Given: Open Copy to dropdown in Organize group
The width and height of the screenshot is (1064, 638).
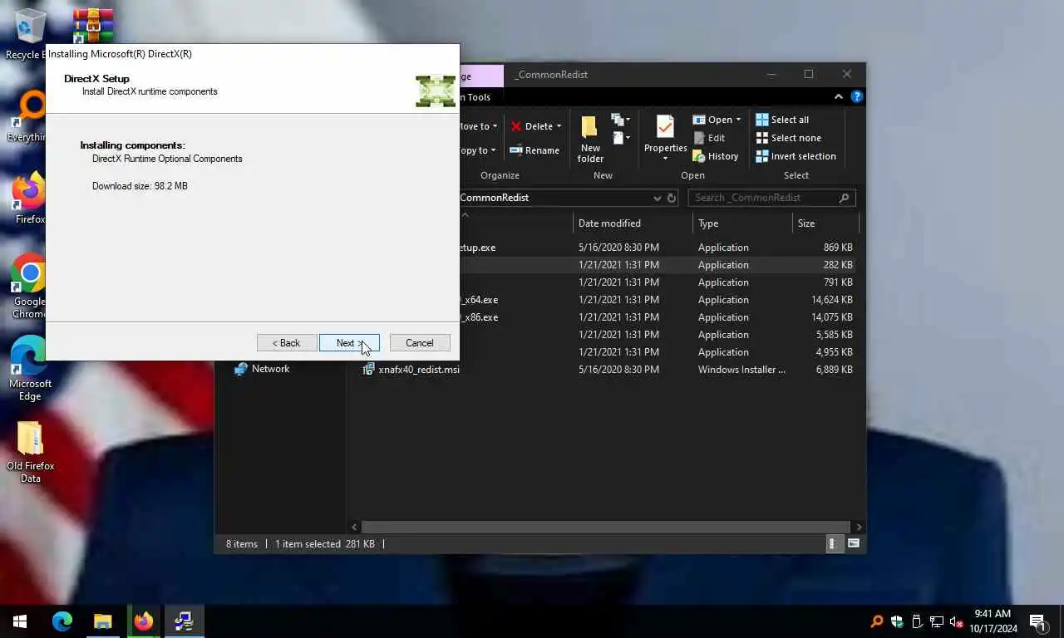Looking at the screenshot, I should click(x=478, y=150).
